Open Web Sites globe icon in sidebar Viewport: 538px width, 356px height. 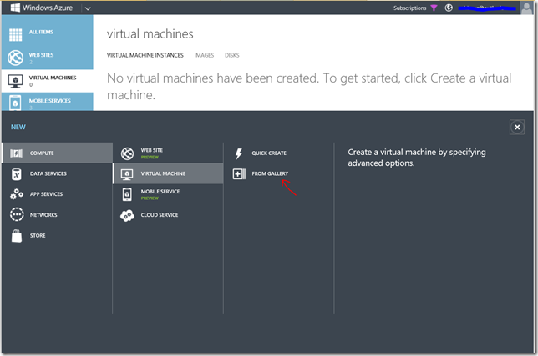[x=15, y=58]
